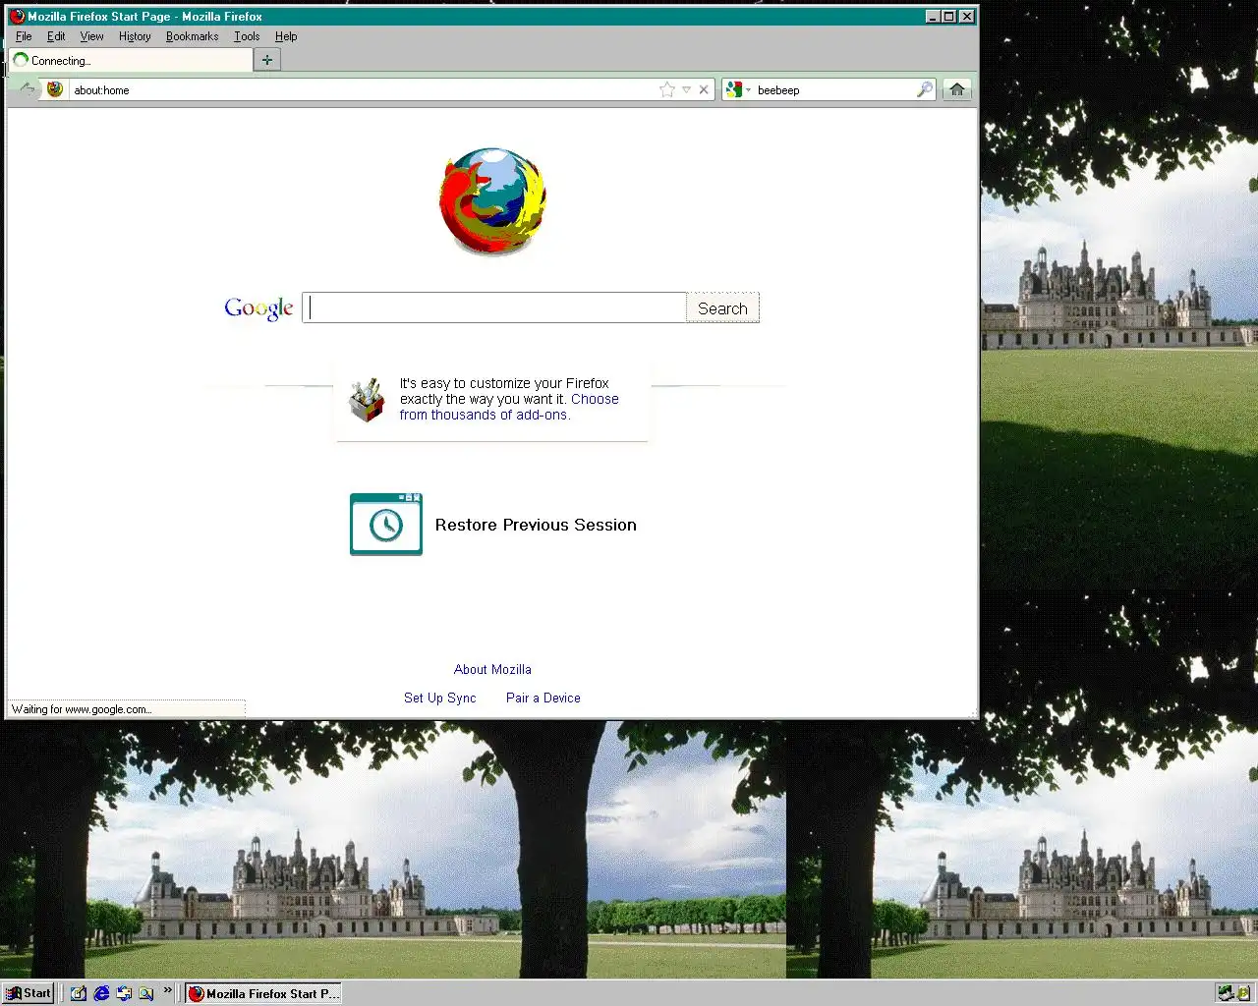Click the Google Search button

point(722,307)
